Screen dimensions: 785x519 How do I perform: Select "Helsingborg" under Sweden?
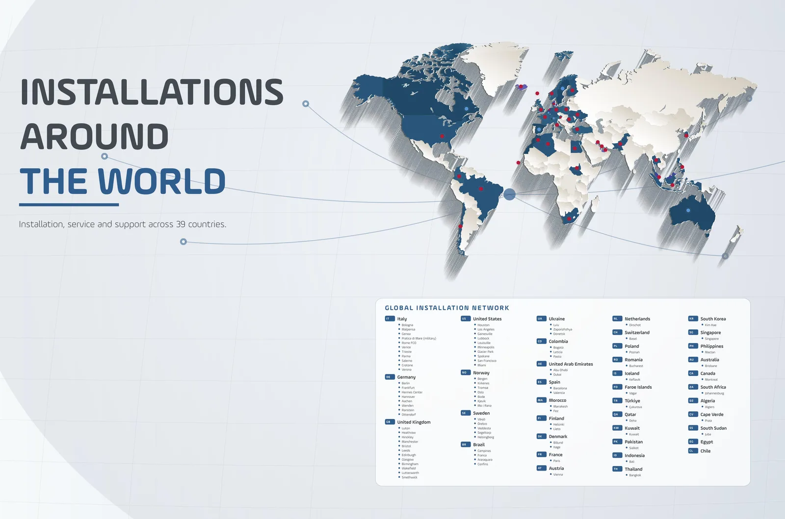point(486,437)
